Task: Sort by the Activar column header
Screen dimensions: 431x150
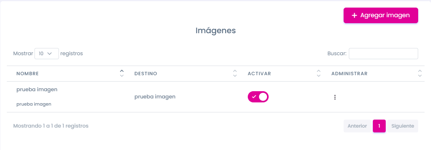Action: [x=259, y=74]
